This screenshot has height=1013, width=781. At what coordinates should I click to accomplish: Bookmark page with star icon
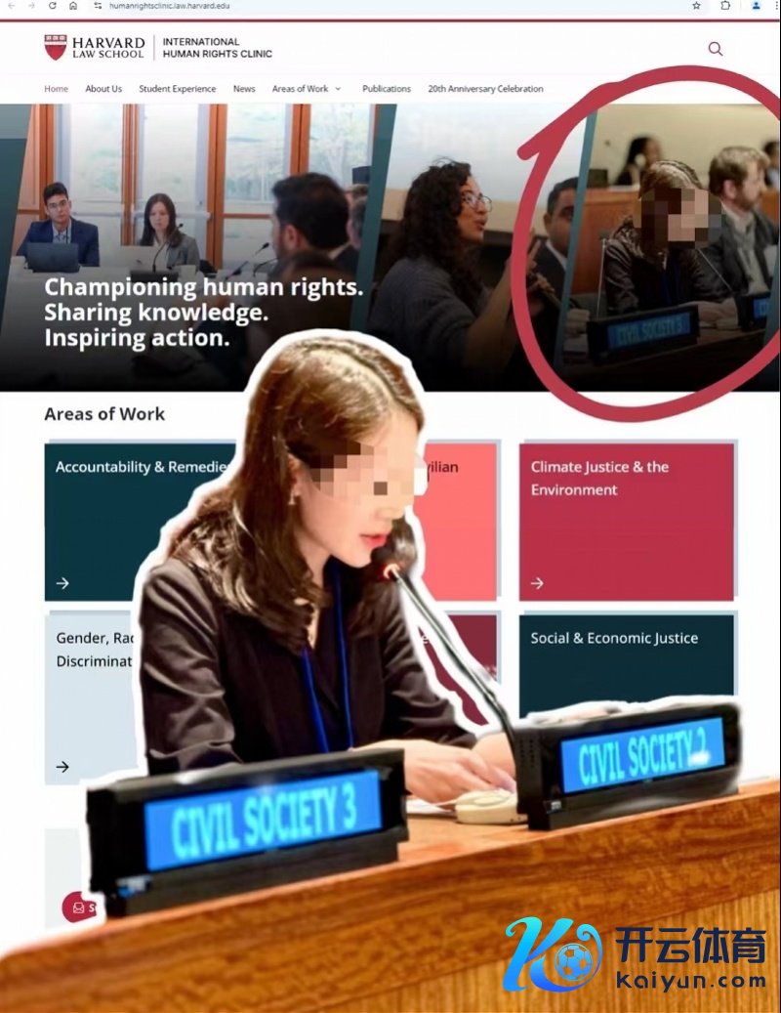696,5
